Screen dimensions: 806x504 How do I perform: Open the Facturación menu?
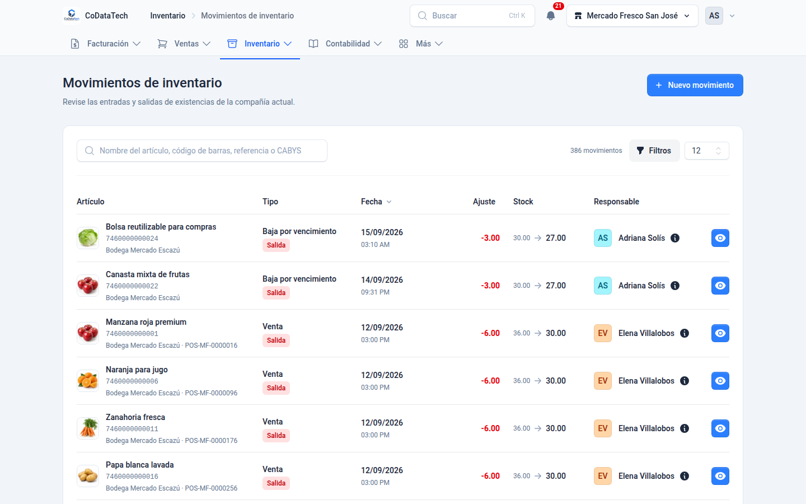[105, 44]
